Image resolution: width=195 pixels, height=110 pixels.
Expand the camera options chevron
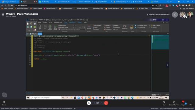click(x=101, y=103)
